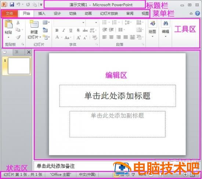Viewport: 202px width, 179px height.
Task: Select slide 1 thumbnail
Action: 19,66
